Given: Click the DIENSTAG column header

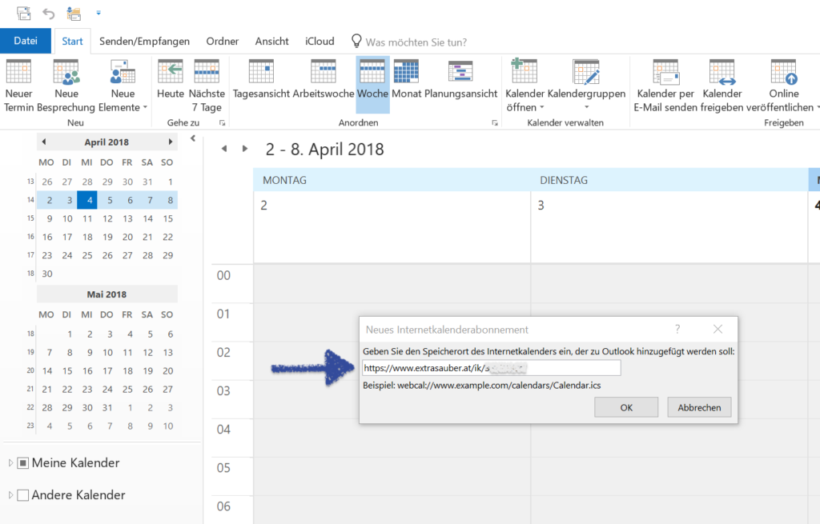Looking at the screenshot, I should tap(669, 180).
